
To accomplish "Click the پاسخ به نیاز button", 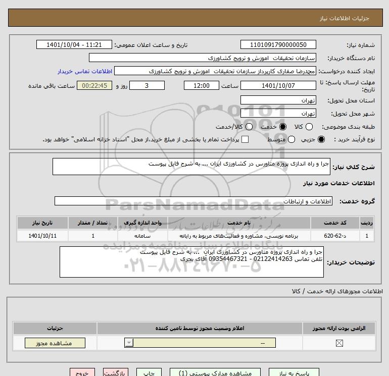I will tap(294, 372).
